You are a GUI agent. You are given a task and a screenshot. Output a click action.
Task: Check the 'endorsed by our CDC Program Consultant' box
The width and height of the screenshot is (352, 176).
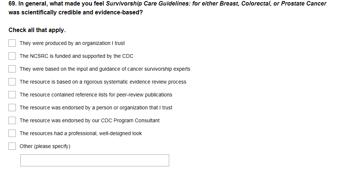[13, 121]
